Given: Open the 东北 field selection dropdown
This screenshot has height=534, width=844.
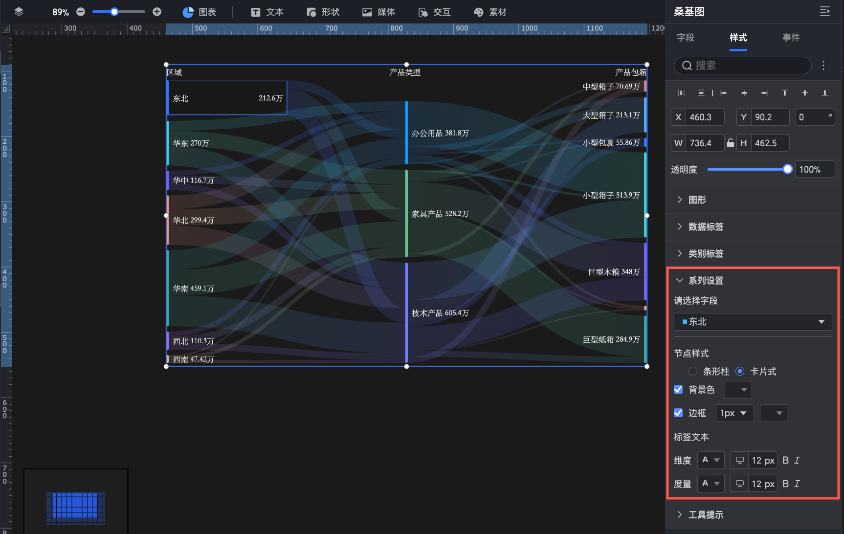Looking at the screenshot, I should tap(753, 322).
